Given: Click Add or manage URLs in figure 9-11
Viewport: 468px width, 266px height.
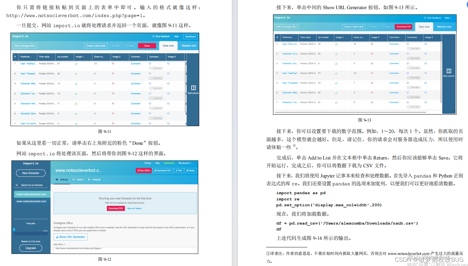Looking at the screenshot, I should click(x=25, y=46).
